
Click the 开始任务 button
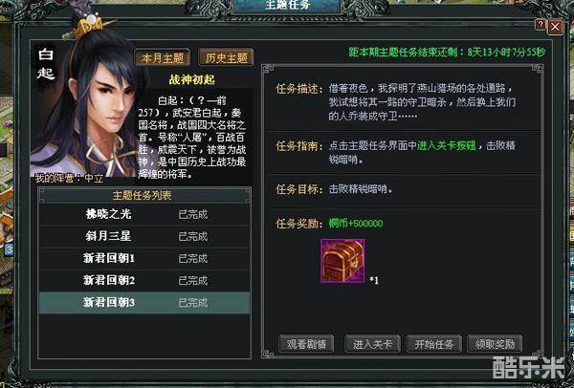coord(434,344)
